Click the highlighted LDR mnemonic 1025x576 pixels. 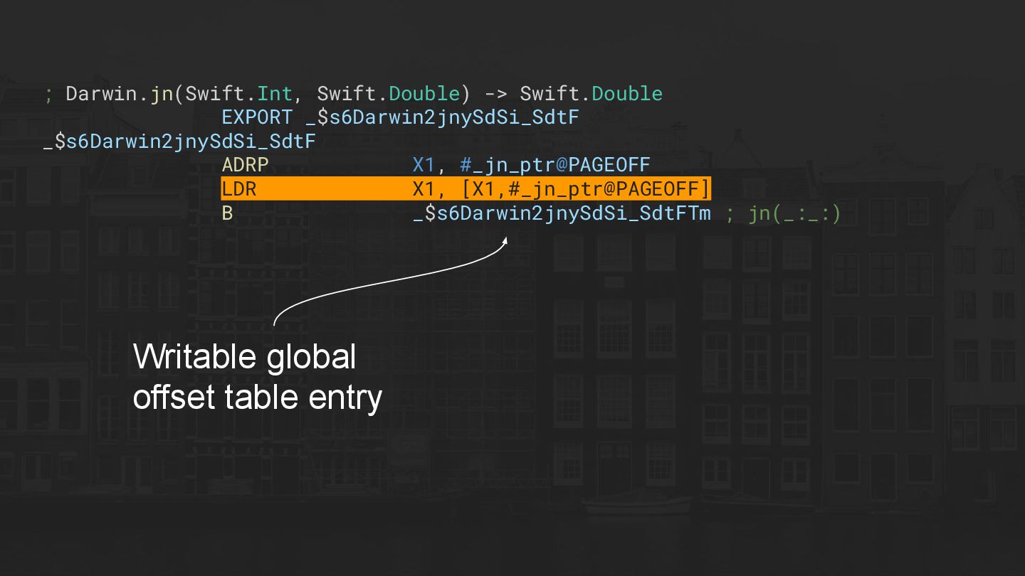coord(239,189)
